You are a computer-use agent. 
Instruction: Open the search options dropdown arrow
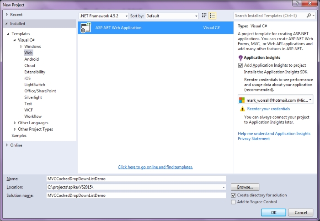click(314, 16)
